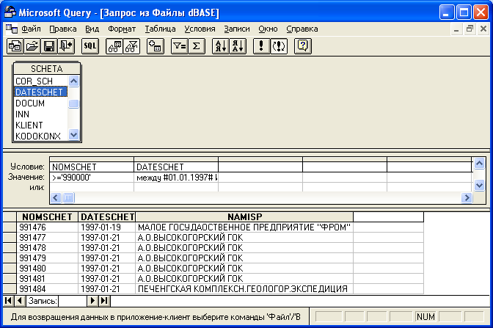Click ПЕЧЕНГСКАЯ КОМПЛЕКСН.ГЕОЛОГОР.ЭКСПЕДИЦИЯ cell
The image size is (493, 328).
point(244,288)
